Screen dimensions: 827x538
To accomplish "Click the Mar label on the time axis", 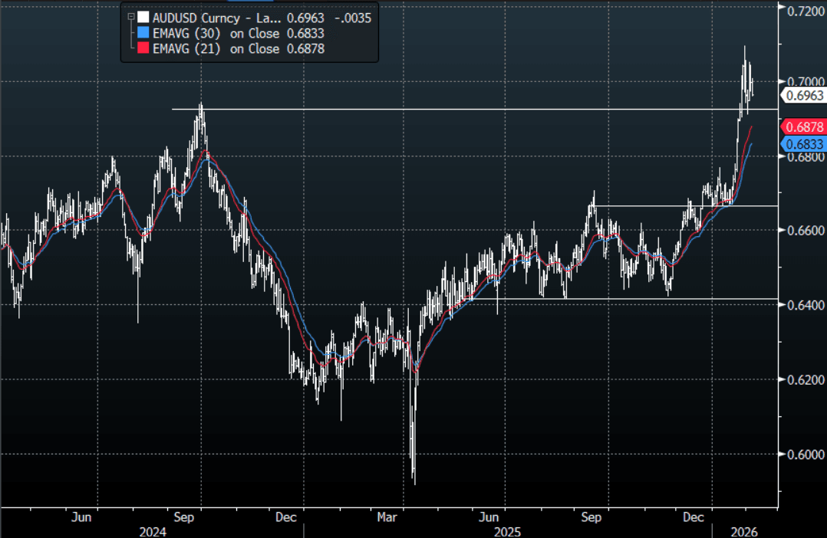I will point(387,517).
